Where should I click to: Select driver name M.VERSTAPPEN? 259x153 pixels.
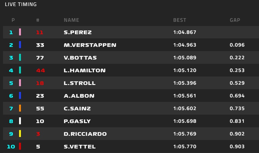point(90,45)
